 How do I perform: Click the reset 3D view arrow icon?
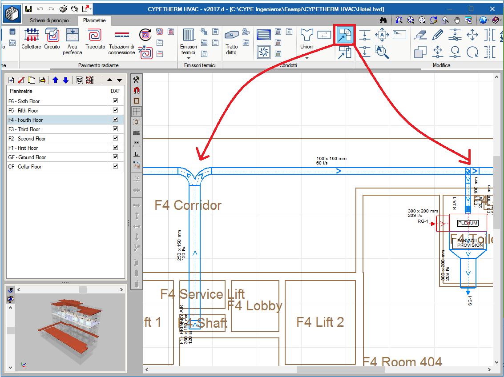click(10, 290)
